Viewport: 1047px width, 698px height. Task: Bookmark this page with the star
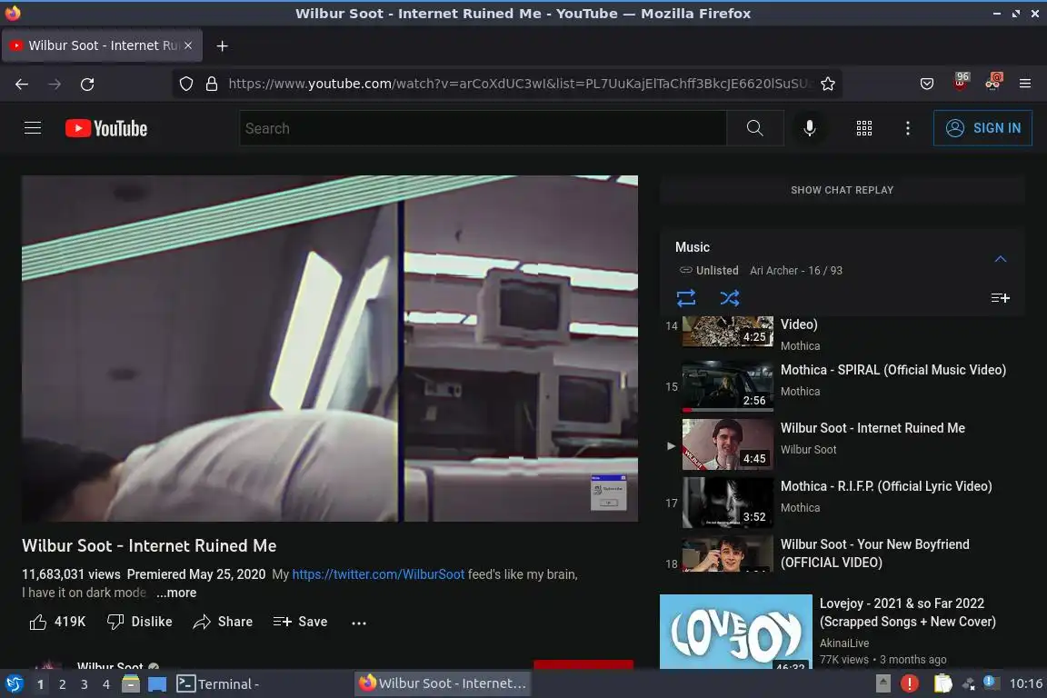(827, 85)
